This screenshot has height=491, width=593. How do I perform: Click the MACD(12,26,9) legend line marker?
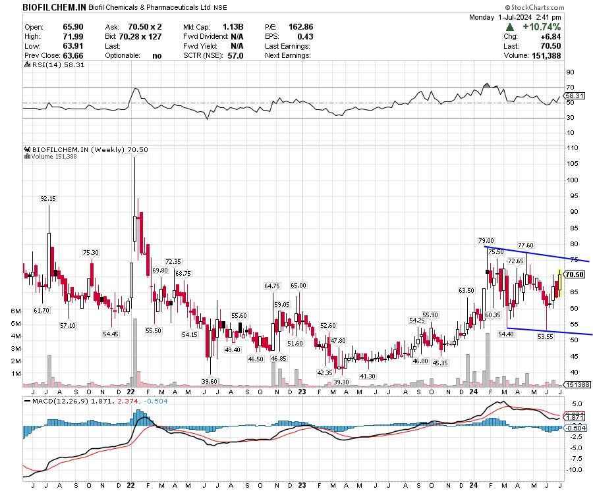coord(27,401)
